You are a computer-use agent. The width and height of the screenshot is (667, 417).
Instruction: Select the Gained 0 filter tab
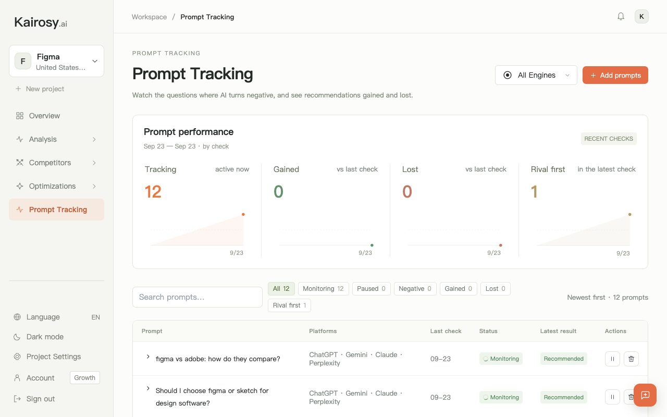pos(458,289)
